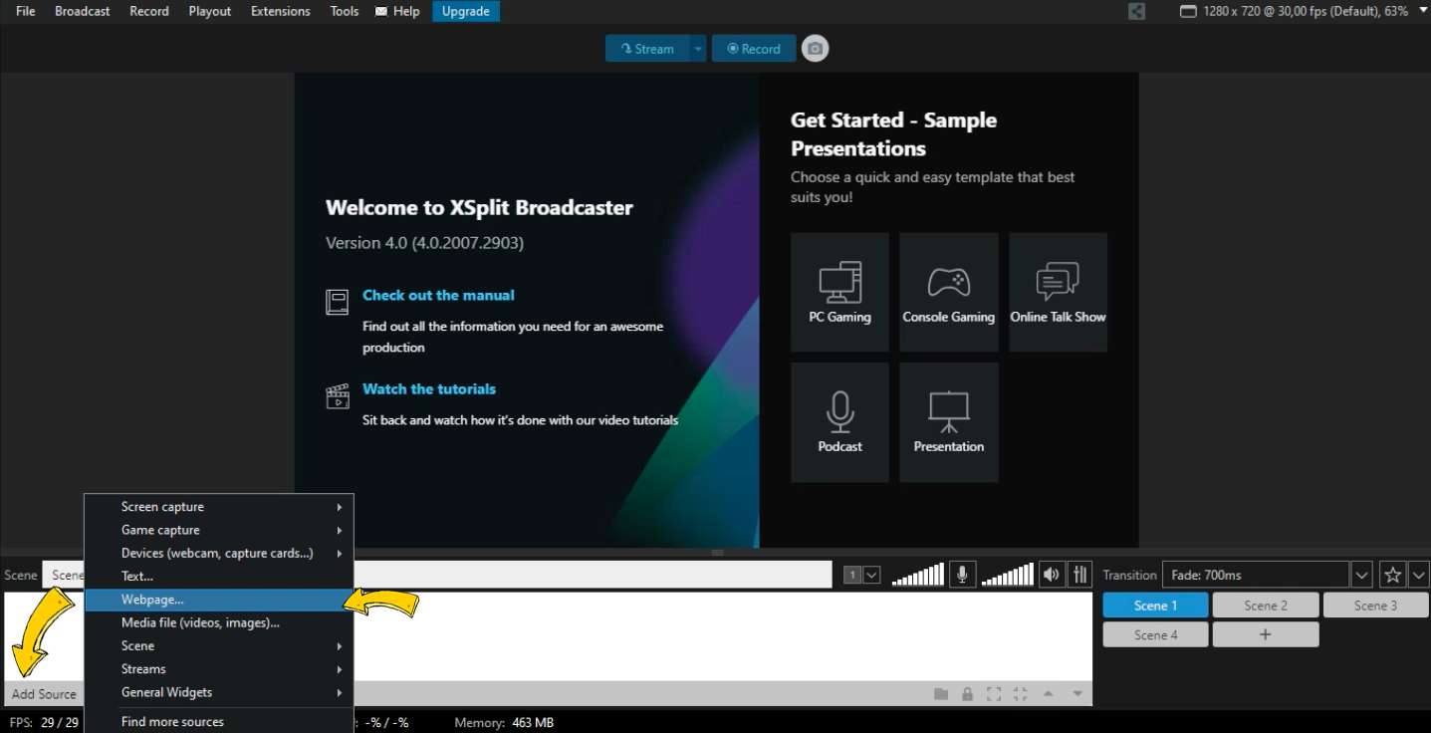Mute the speaker audio icon
1431x733 pixels.
(1051, 575)
